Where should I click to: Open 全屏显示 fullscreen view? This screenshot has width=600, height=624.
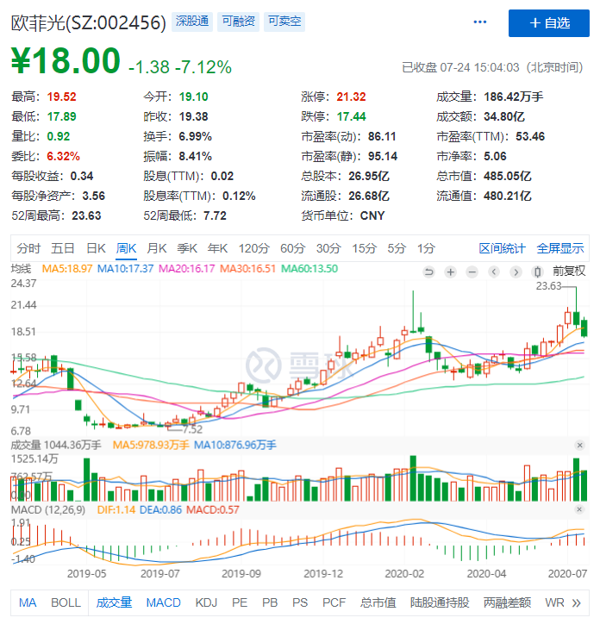coord(560,248)
